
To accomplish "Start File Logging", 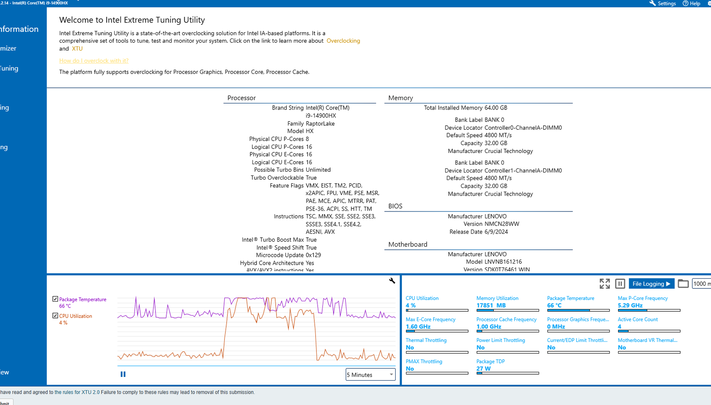I will coord(651,283).
